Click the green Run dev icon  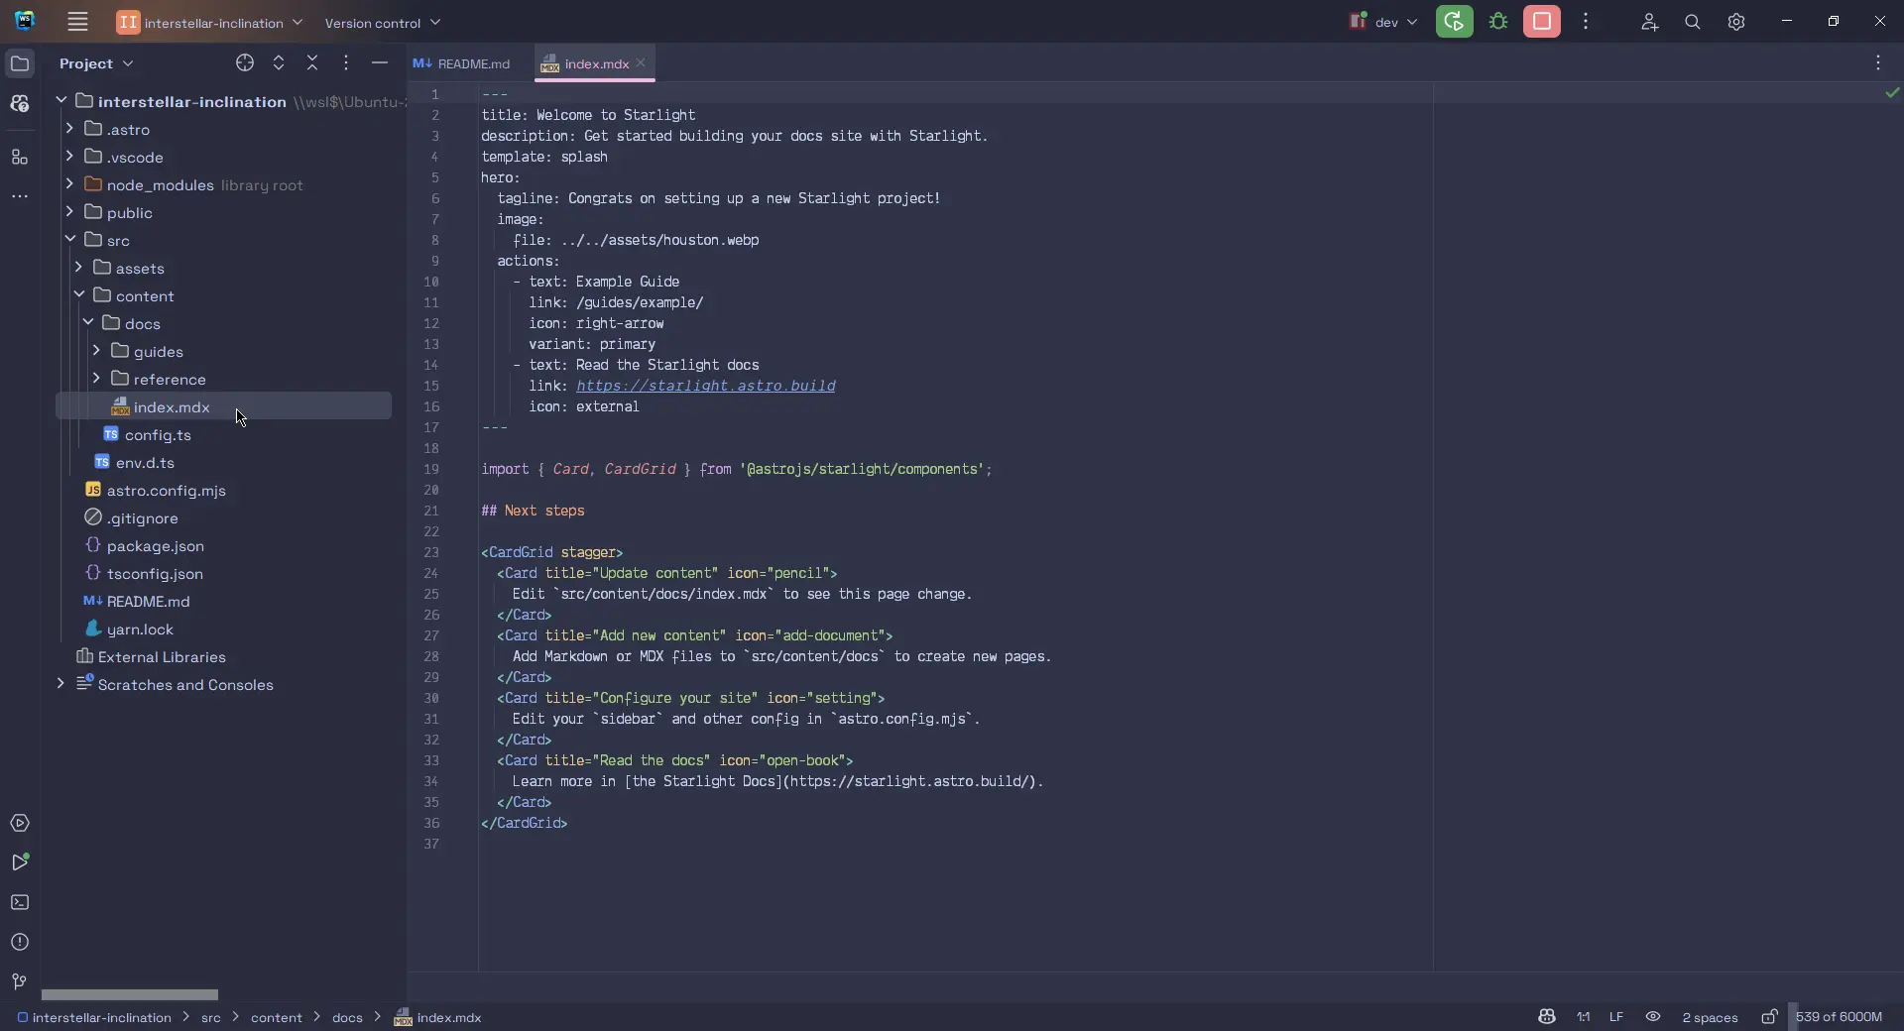pos(1454,22)
